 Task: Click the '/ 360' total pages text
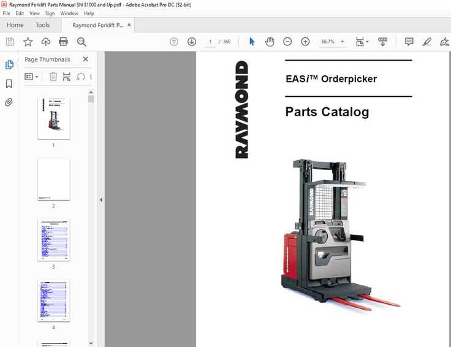(x=225, y=42)
